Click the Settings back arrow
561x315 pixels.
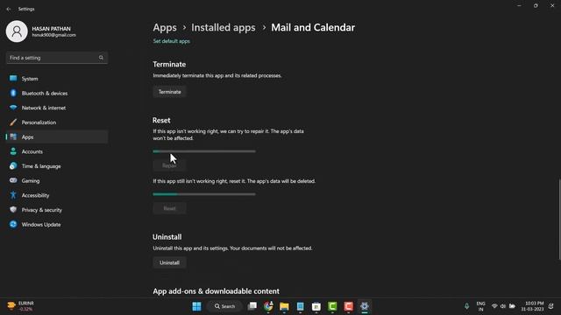pos(9,9)
